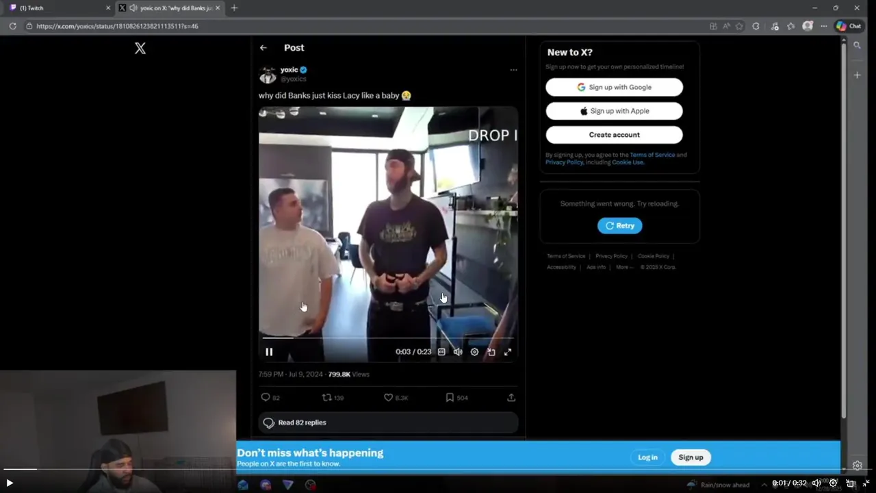
Task: Sign up with Google
Action: coord(614,87)
